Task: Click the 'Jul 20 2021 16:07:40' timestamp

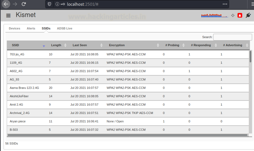Action: point(84,80)
